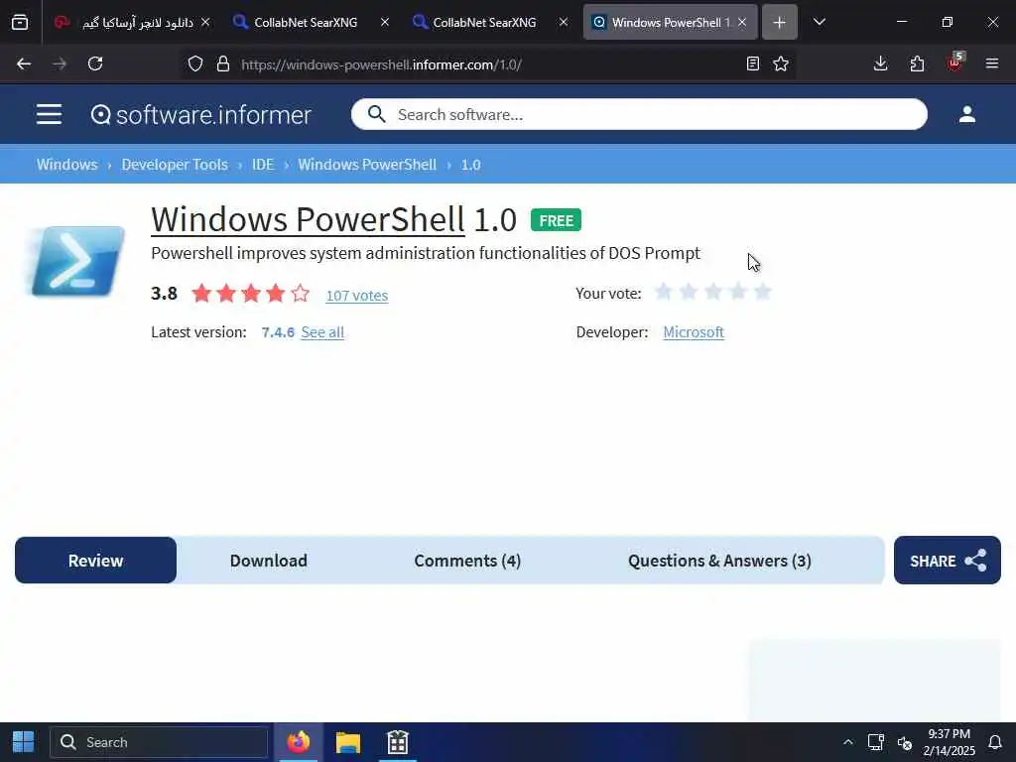The width and height of the screenshot is (1016, 762).
Task: Open the Firefox application menu
Action: point(992,64)
